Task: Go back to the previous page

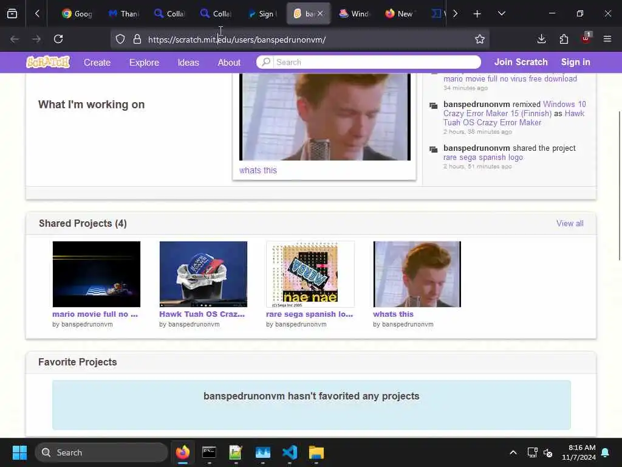Action: 15,39
